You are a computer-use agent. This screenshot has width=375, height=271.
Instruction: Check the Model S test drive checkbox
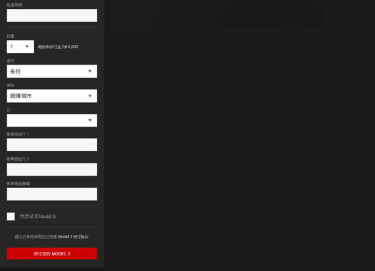(x=11, y=217)
